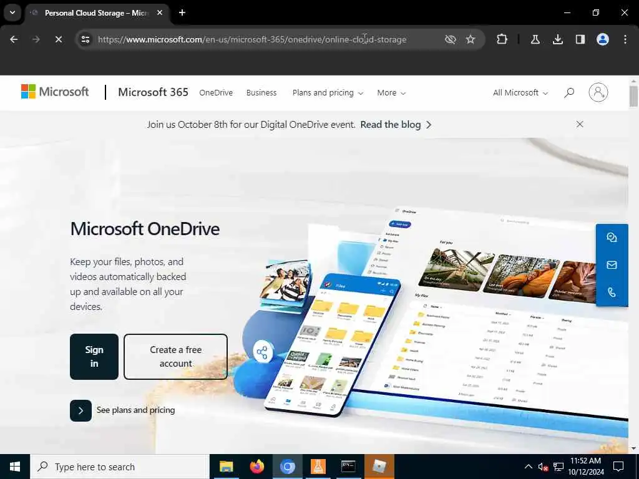Open the terminal from taskbar
Screen dimensions: 639x479
(x=348, y=467)
